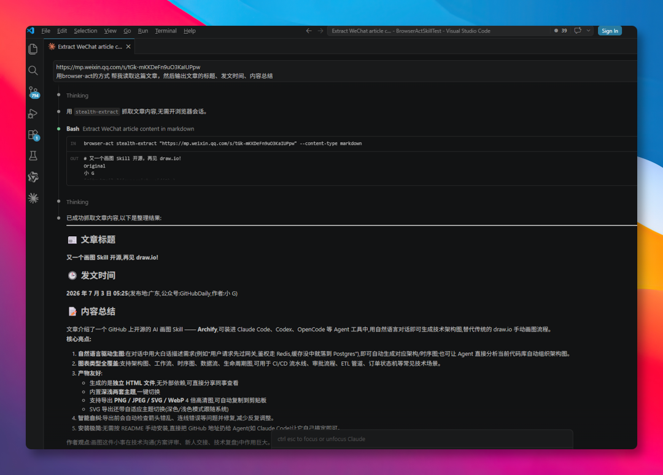The image size is (663, 475).
Task: Click the article title 又一个画图 Skill 开源
Action: tap(112, 257)
